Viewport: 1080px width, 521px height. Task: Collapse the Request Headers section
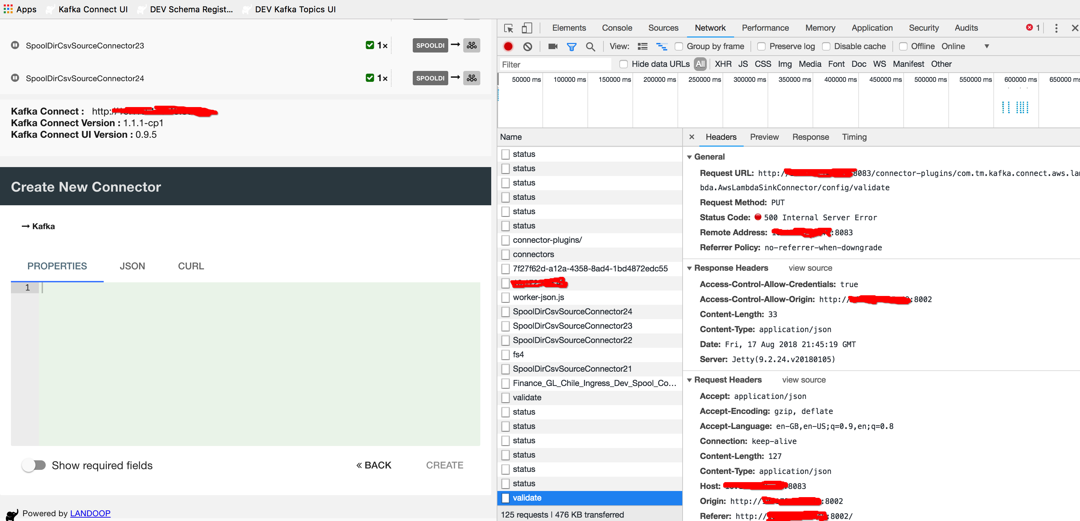tap(690, 380)
